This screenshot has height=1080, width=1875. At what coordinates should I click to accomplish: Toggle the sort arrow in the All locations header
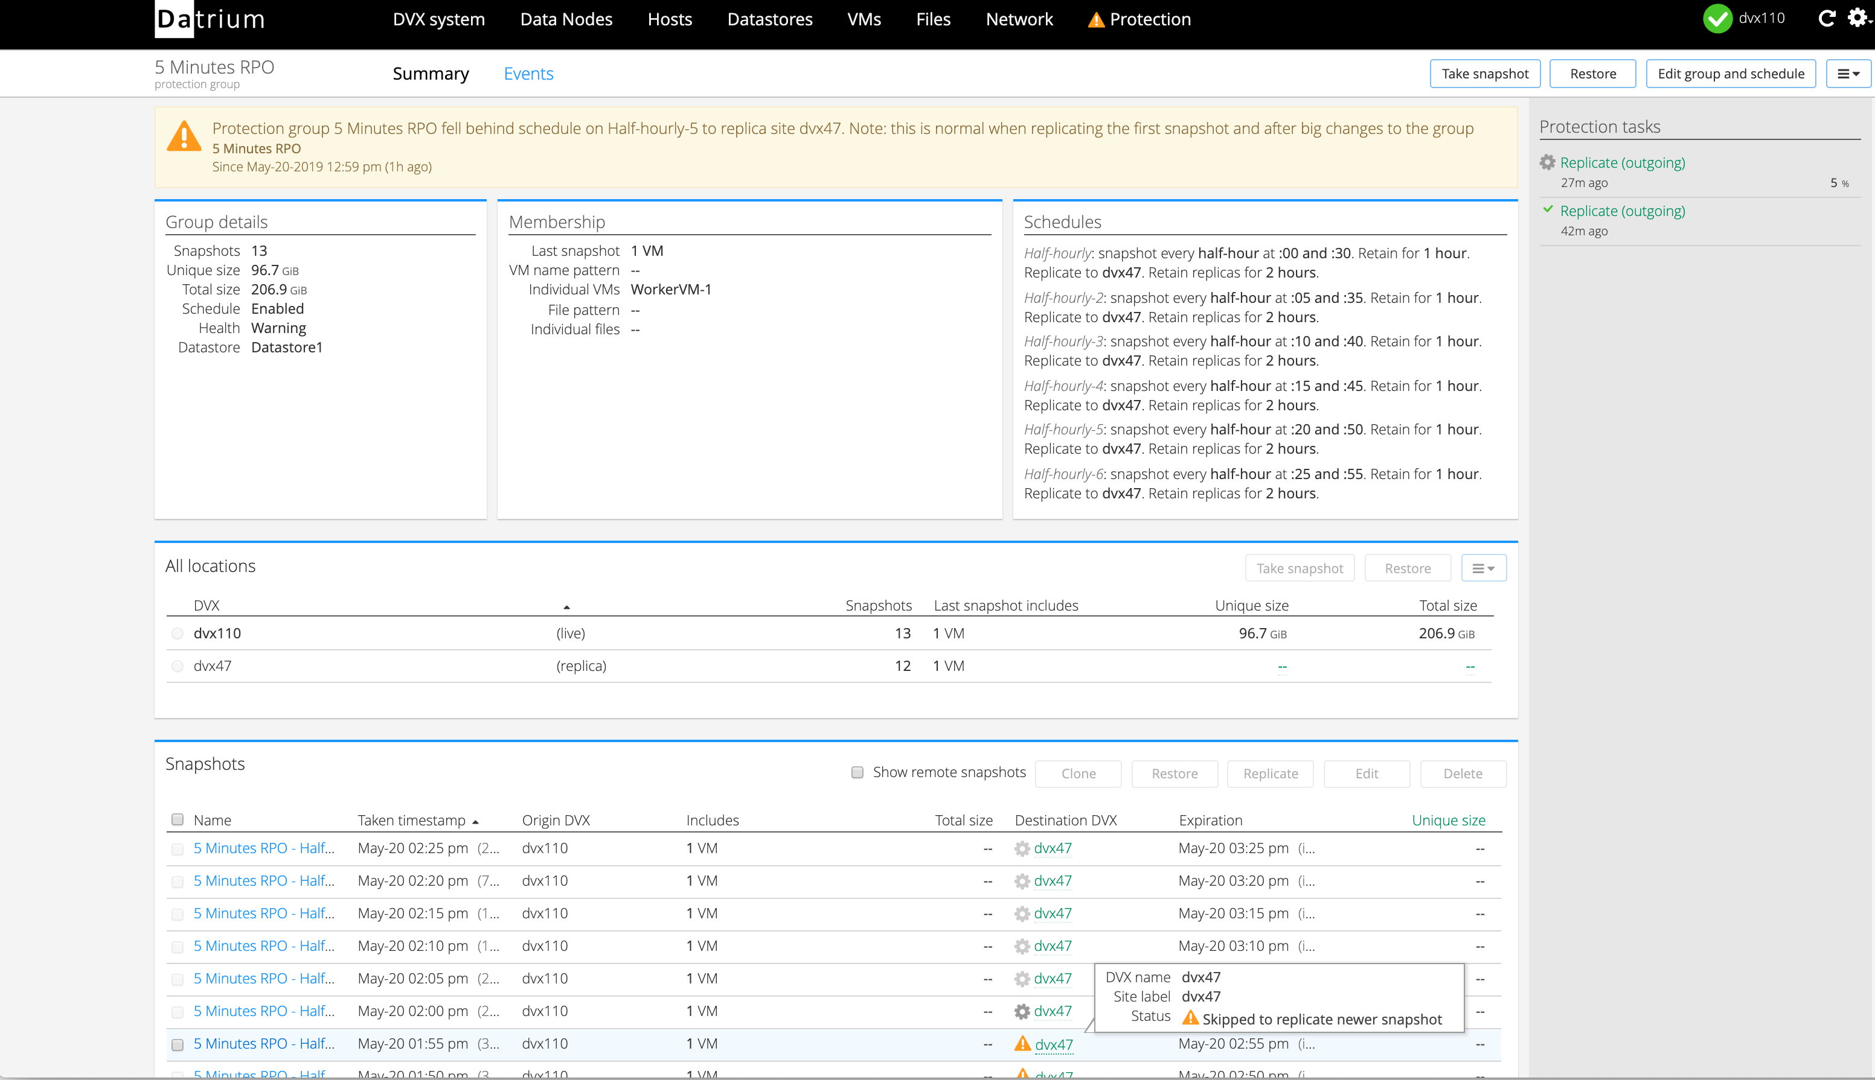click(x=566, y=608)
